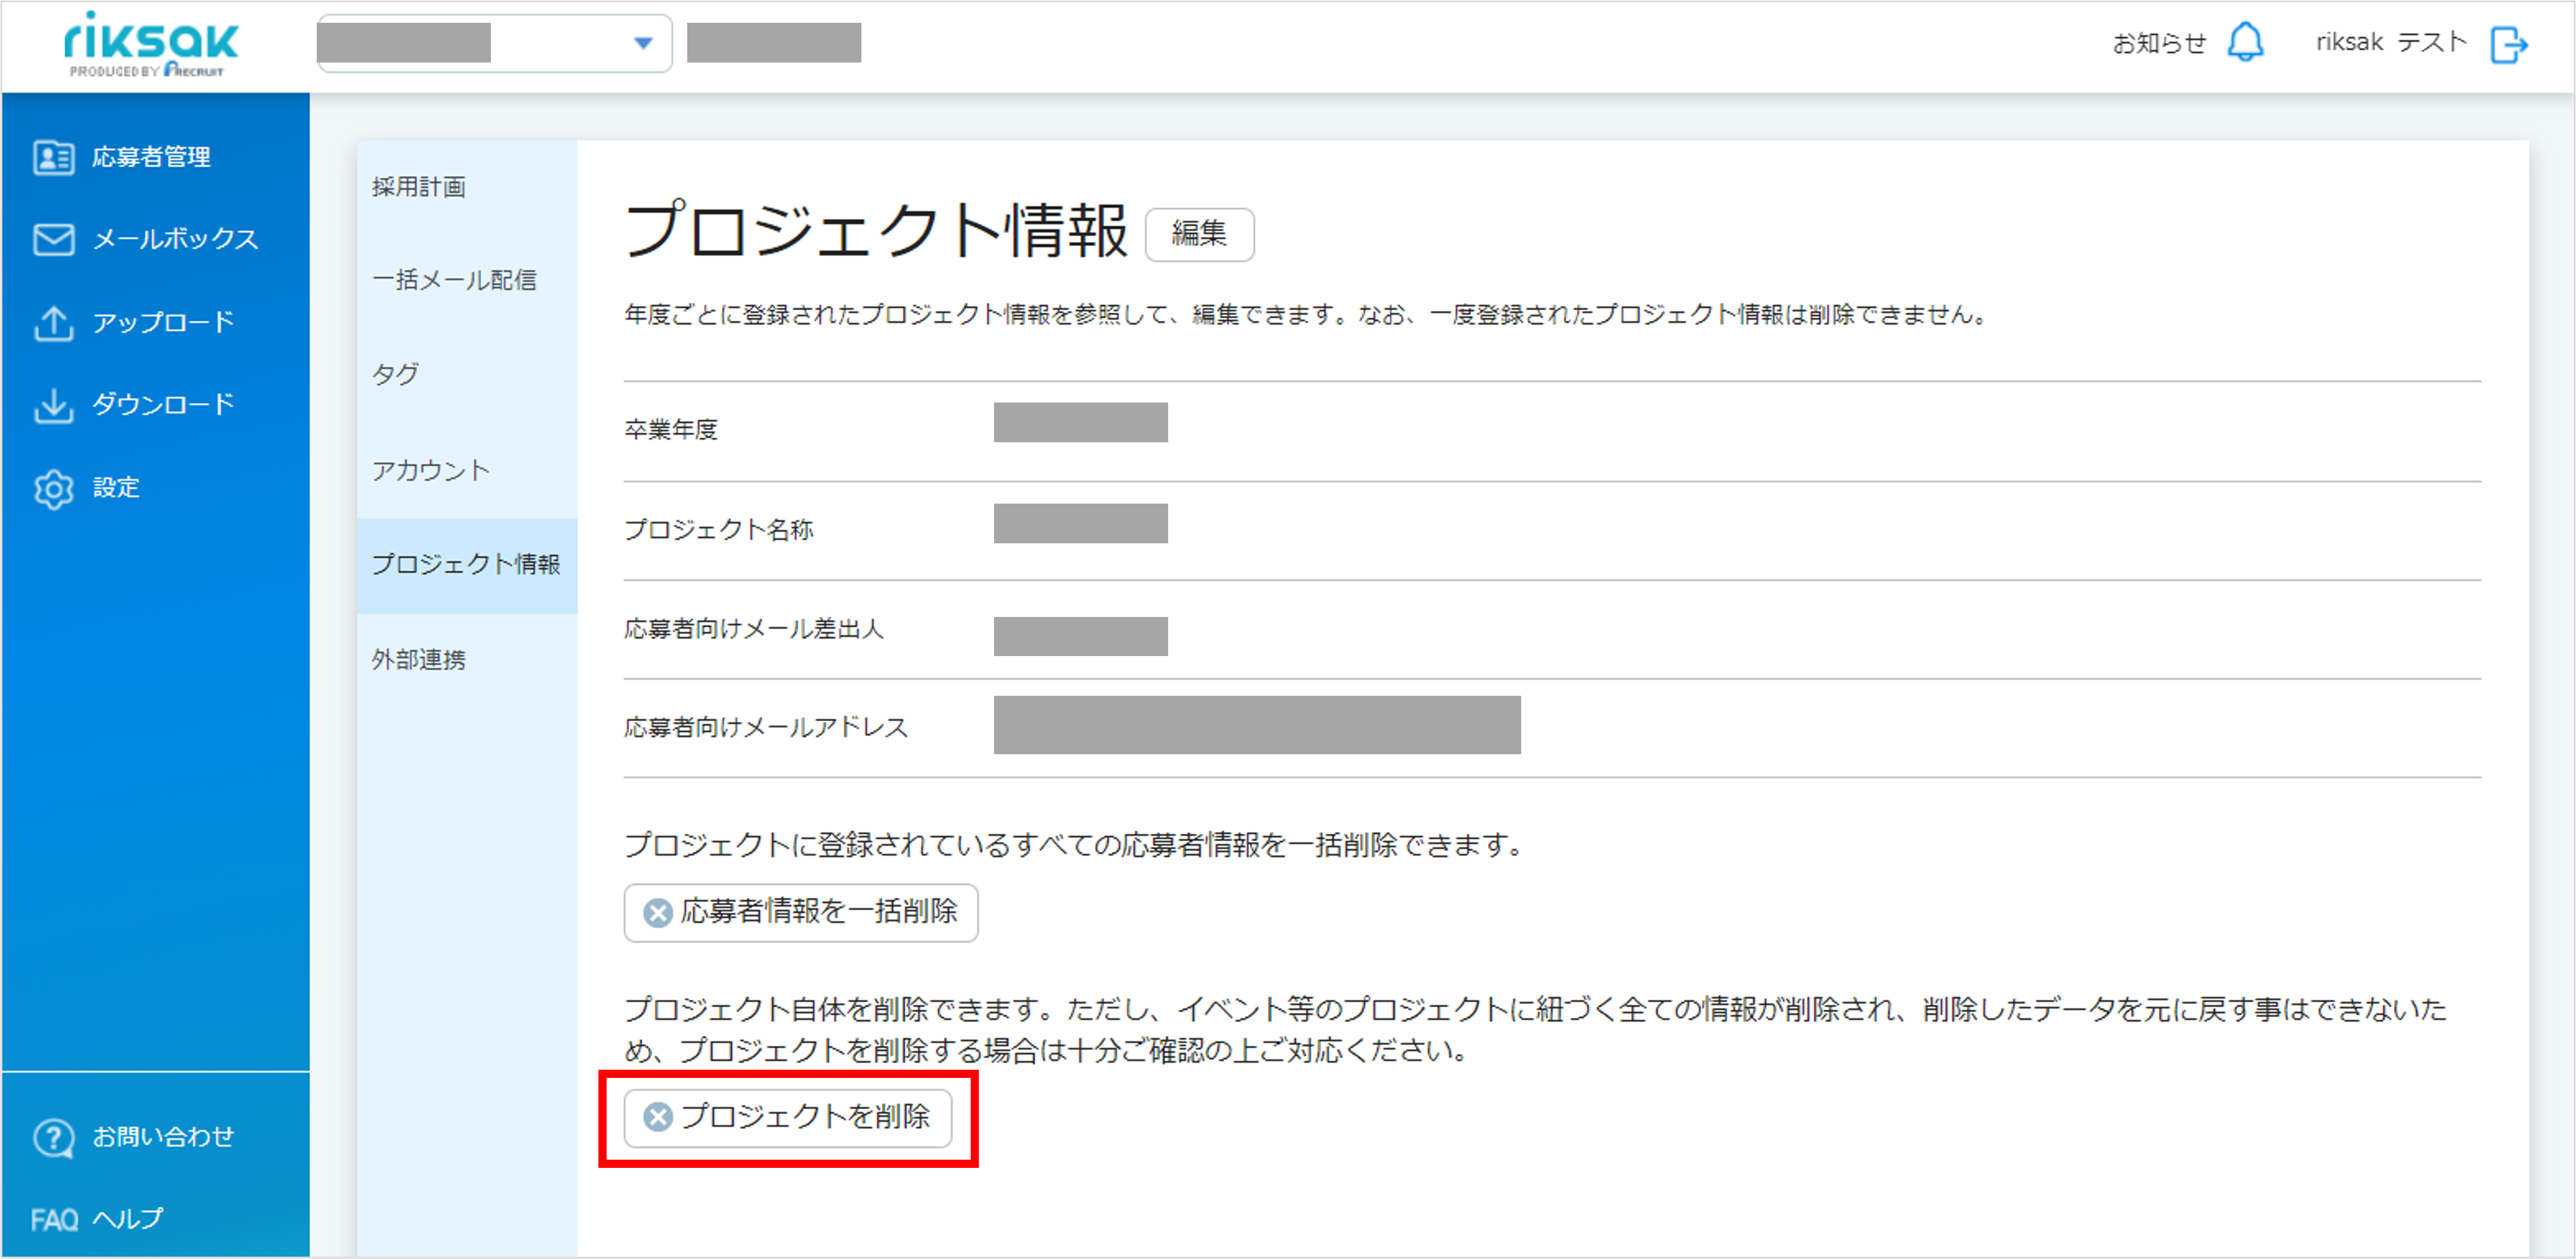Click the 卒業年度 field label

671,430
